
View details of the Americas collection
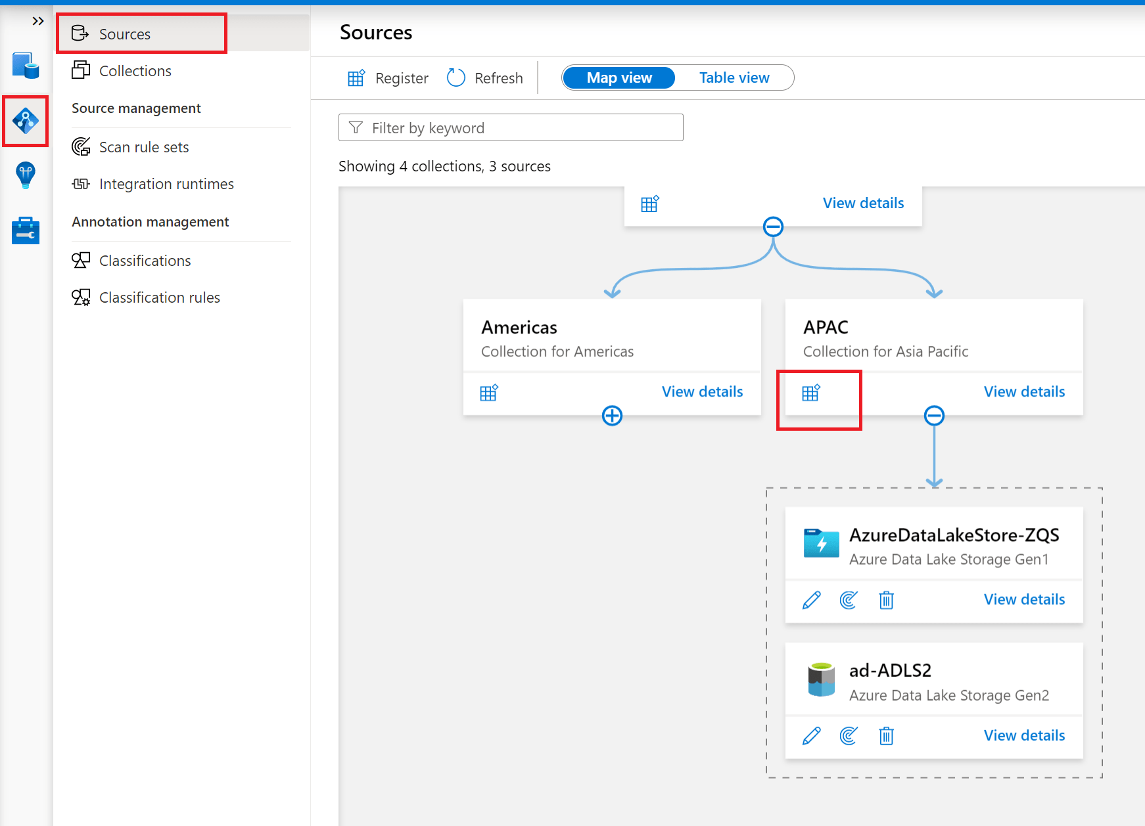[x=702, y=391]
